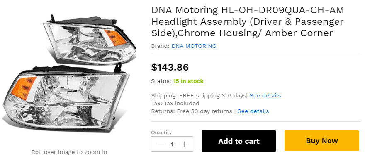The image size is (365, 156).
Task: Select the DNA Motoring headlight product title
Action: click(x=248, y=22)
